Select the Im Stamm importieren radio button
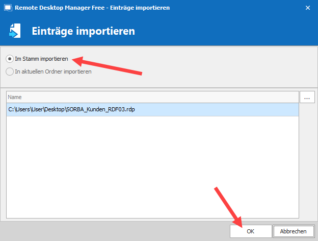 [x=10, y=59]
